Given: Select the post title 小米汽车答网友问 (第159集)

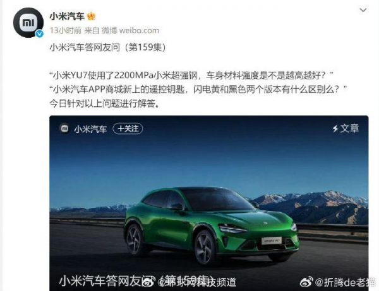Looking at the screenshot, I should [108, 47].
